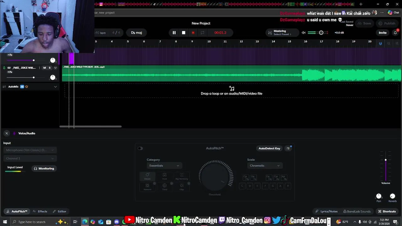Image resolution: width=402 pixels, height=226 pixels.
Task: Select the Duet AutoPitch preset
Action: pos(165,177)
